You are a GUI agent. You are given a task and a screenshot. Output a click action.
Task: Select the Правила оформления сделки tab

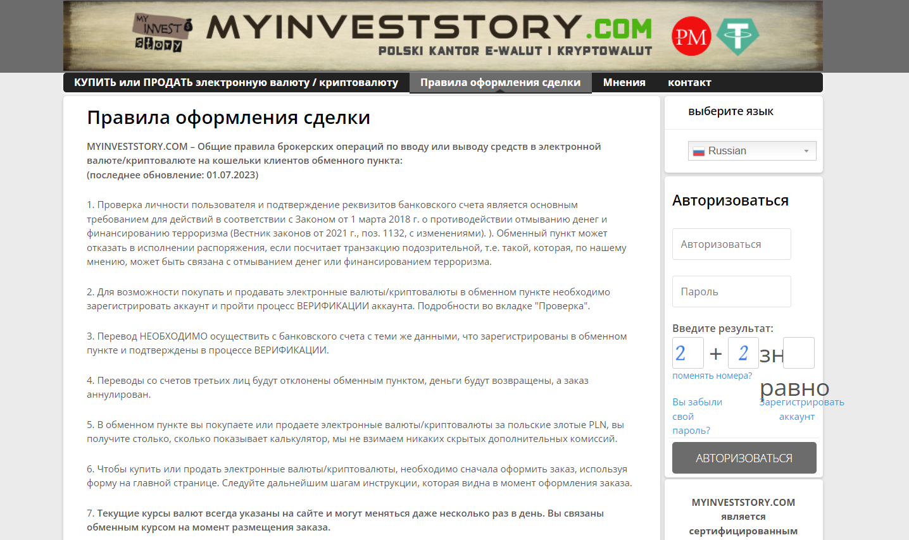500,82
